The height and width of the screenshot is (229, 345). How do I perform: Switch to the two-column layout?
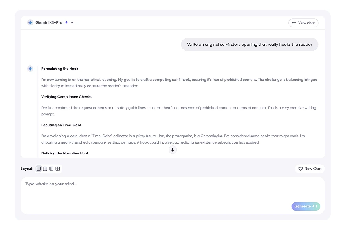(45, 169)
